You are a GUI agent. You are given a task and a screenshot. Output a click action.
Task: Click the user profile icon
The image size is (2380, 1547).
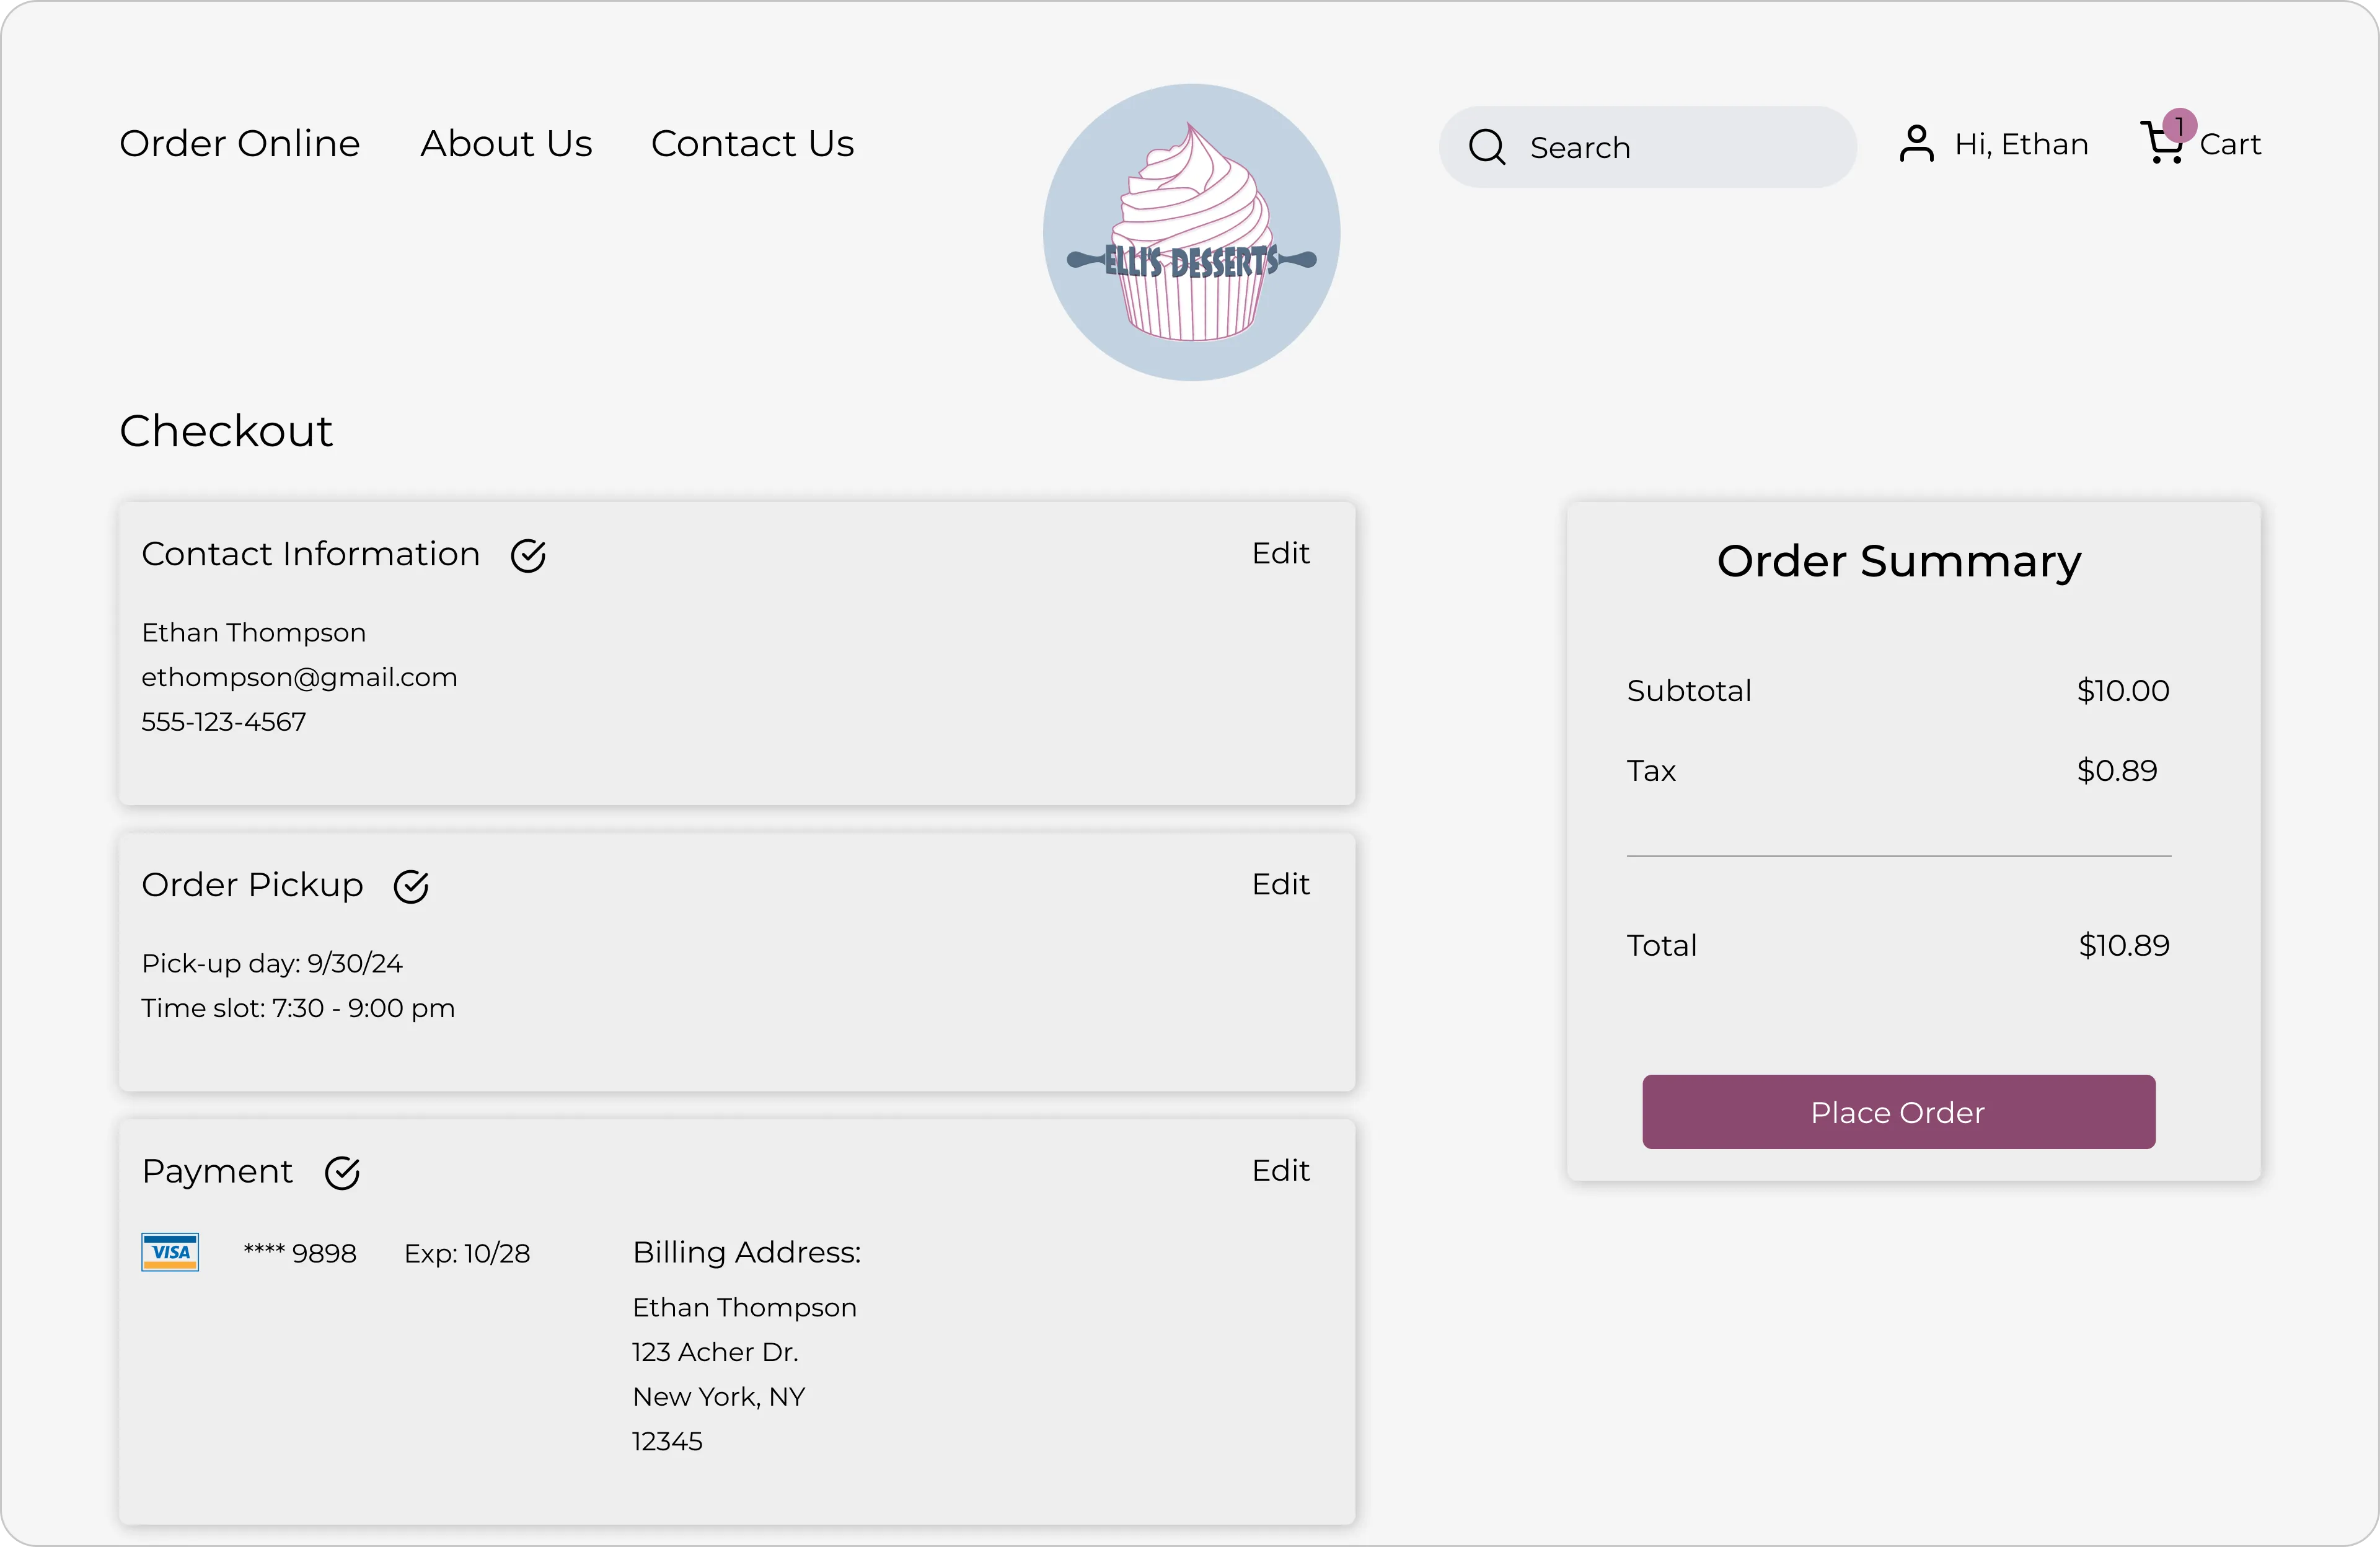click(1916, 144)
